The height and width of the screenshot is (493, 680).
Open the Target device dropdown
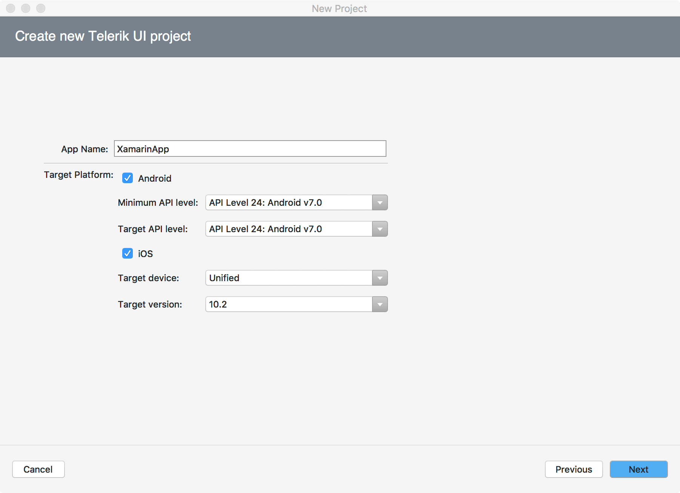pos(296,278)
